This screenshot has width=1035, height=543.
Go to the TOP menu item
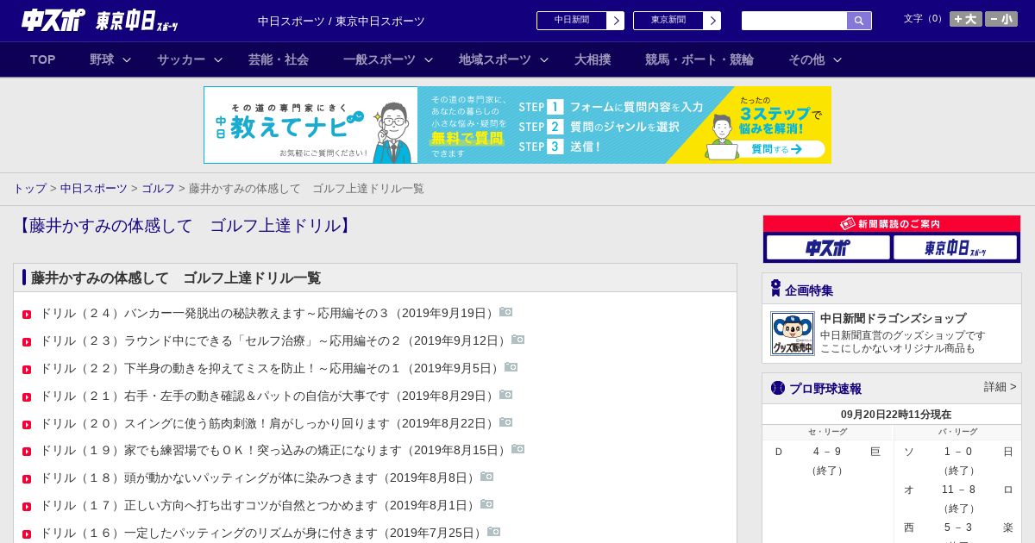click(43, 59)
